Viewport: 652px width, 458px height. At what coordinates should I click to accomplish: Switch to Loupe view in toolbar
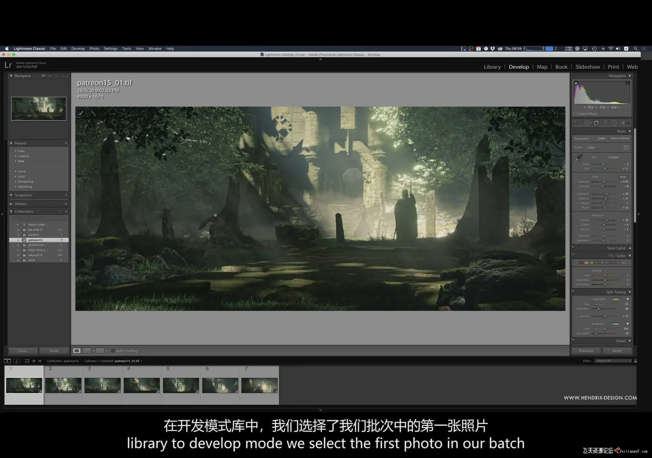click(x=77, y=351)
